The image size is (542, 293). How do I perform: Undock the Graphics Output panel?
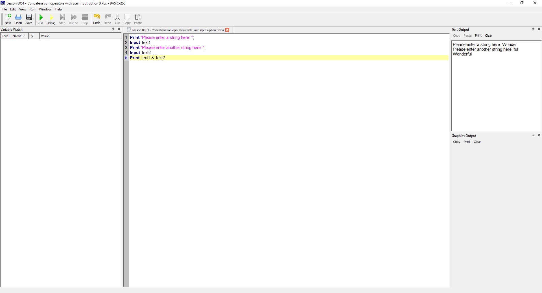[x=533, y=135]
